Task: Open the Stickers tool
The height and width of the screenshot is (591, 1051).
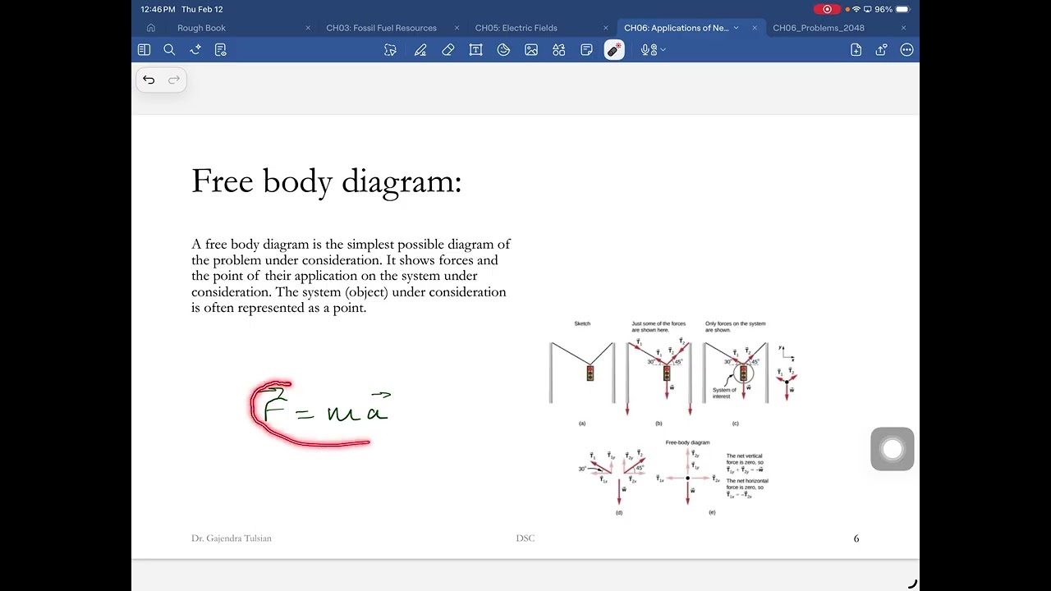Action: point(503,50)
